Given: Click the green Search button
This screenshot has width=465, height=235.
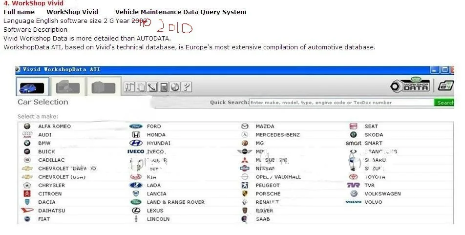Looking at the screenshot, I should 444,103.
